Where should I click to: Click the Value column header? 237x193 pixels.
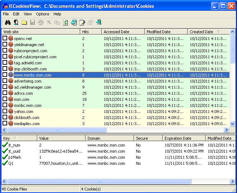click(61, 138)
